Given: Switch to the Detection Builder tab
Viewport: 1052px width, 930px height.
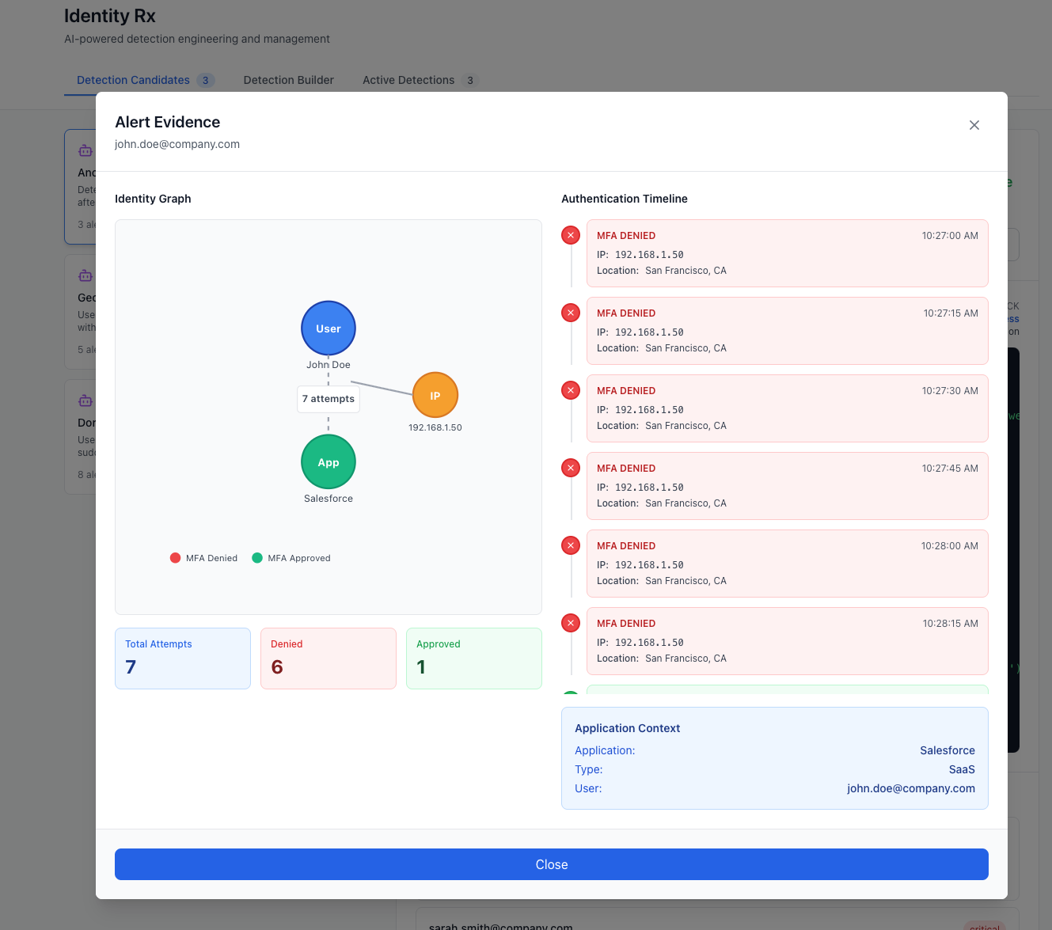Looking at the screenshot, I should click(x=288, y=79).
